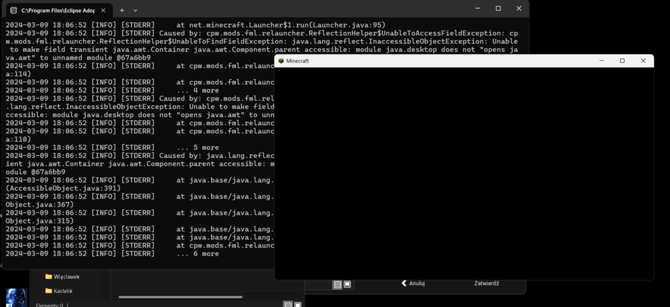The image size is (670, 307).
Task: Close the Minecraft game window
Action: tap(643, 61)
